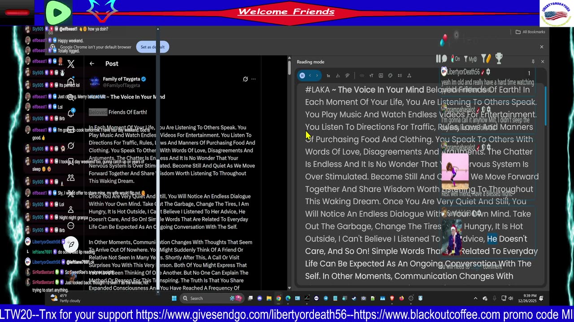Viewport: 574px width, 322px height.
Task: Open Family of Taygeta profile name
Action: tap(122, 79)
